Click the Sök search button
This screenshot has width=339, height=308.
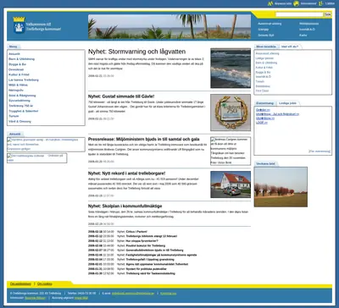[x=327, y=14]
